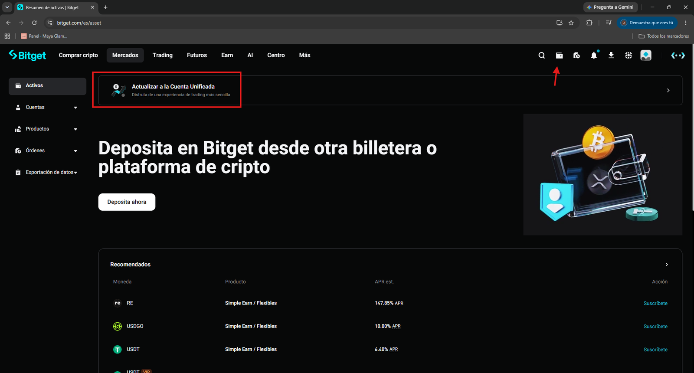Open the Futuros menu
694x373 pixels.
pos(197,55)
